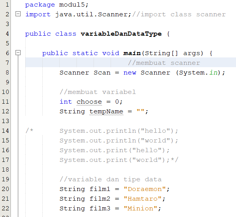The width and height of the screenshot is (236, 217).
Task: Click the underlined 'tempName' variable
Action: pyautogui.click(x=106, y=112)
